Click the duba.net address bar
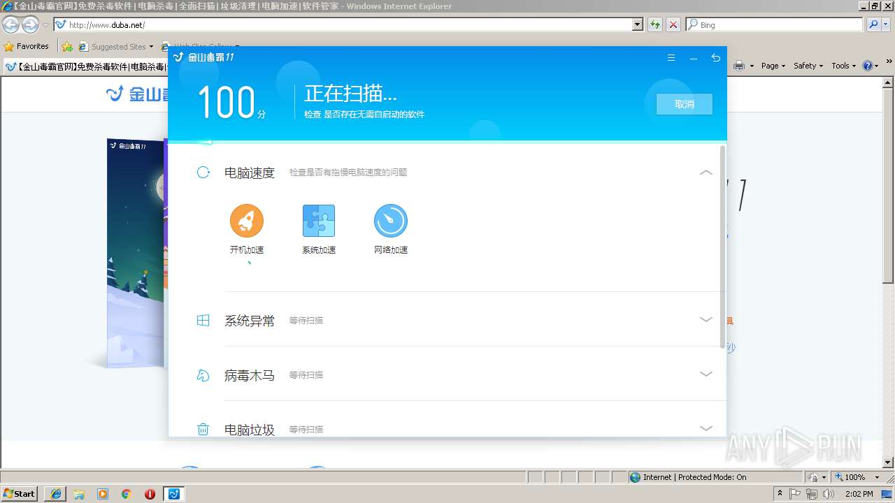895x503 pixels. pos(343,24)
